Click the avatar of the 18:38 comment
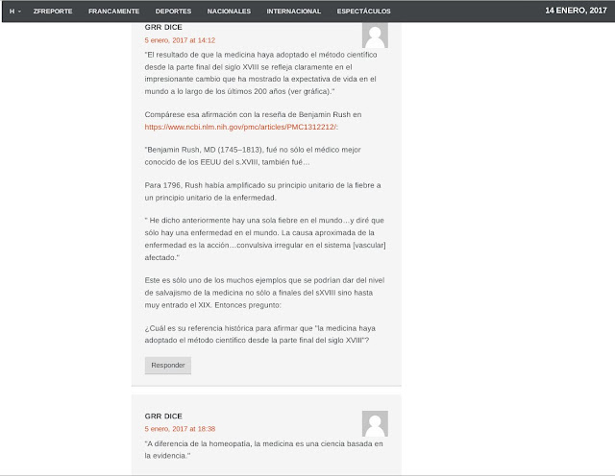This screenshot has height=476, width=615. click(x=375, y=423)
